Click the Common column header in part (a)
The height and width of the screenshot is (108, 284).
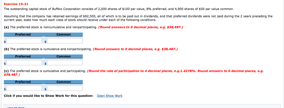tap(64, 35)
